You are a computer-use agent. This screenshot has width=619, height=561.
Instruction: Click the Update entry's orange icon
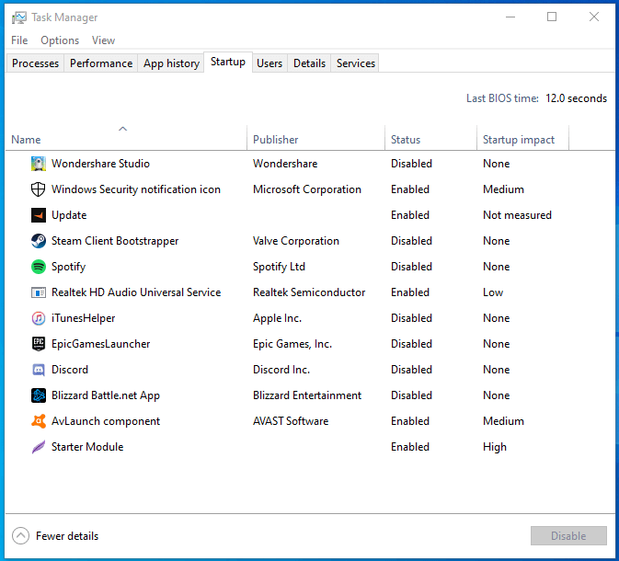coord(39,215)
